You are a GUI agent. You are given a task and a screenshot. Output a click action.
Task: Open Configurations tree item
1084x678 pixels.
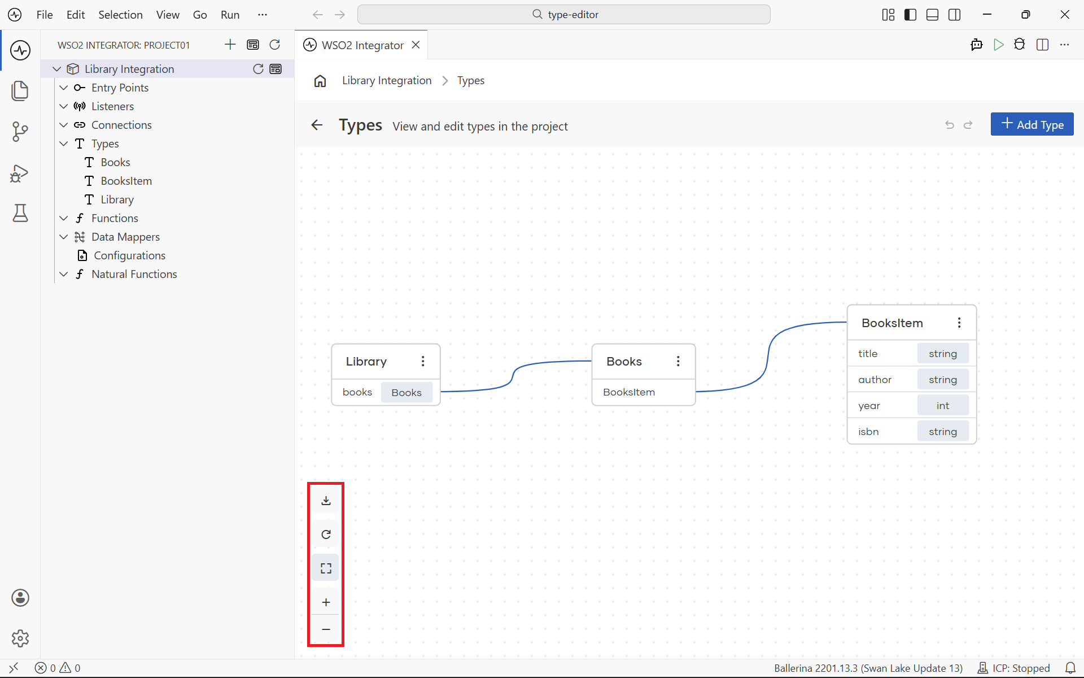tap(129, 255)
